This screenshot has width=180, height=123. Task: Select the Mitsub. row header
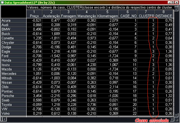(x=13, y=78)
